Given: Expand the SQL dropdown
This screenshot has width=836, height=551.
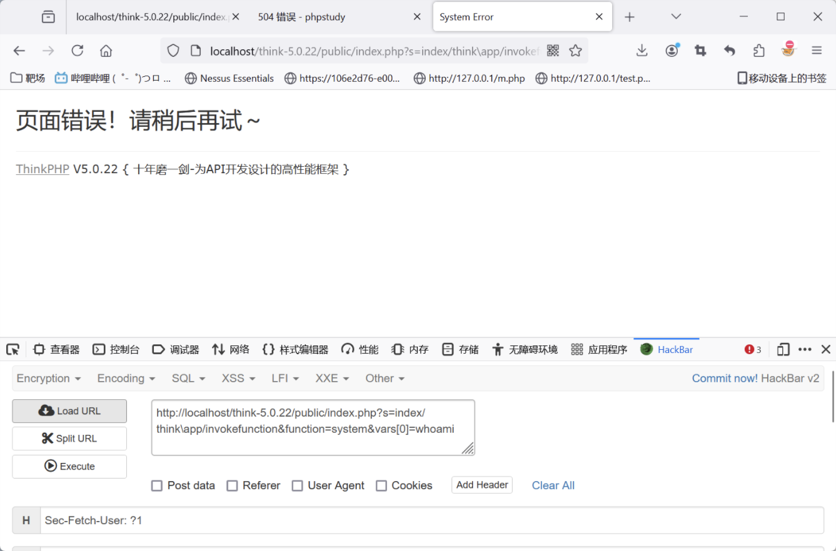Looking at the screenshot, I should pos(189,379).
